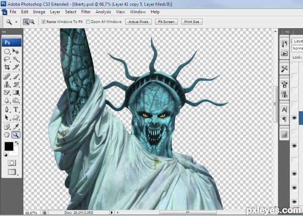
Task: Open the Character panel icon
Action: pyautogui.click(x=284, y=110)
